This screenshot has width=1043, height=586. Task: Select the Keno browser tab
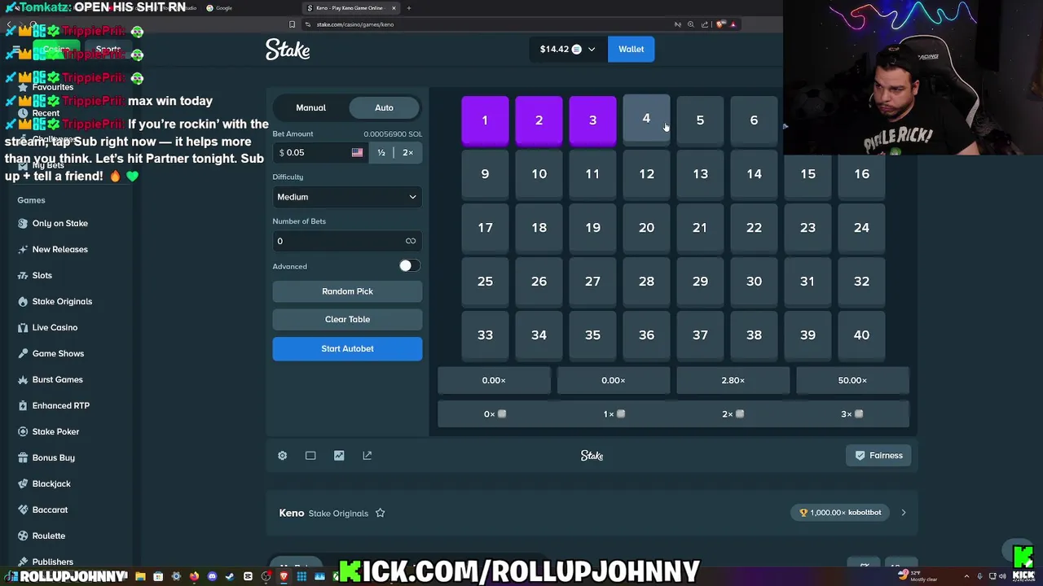(350, 8)
